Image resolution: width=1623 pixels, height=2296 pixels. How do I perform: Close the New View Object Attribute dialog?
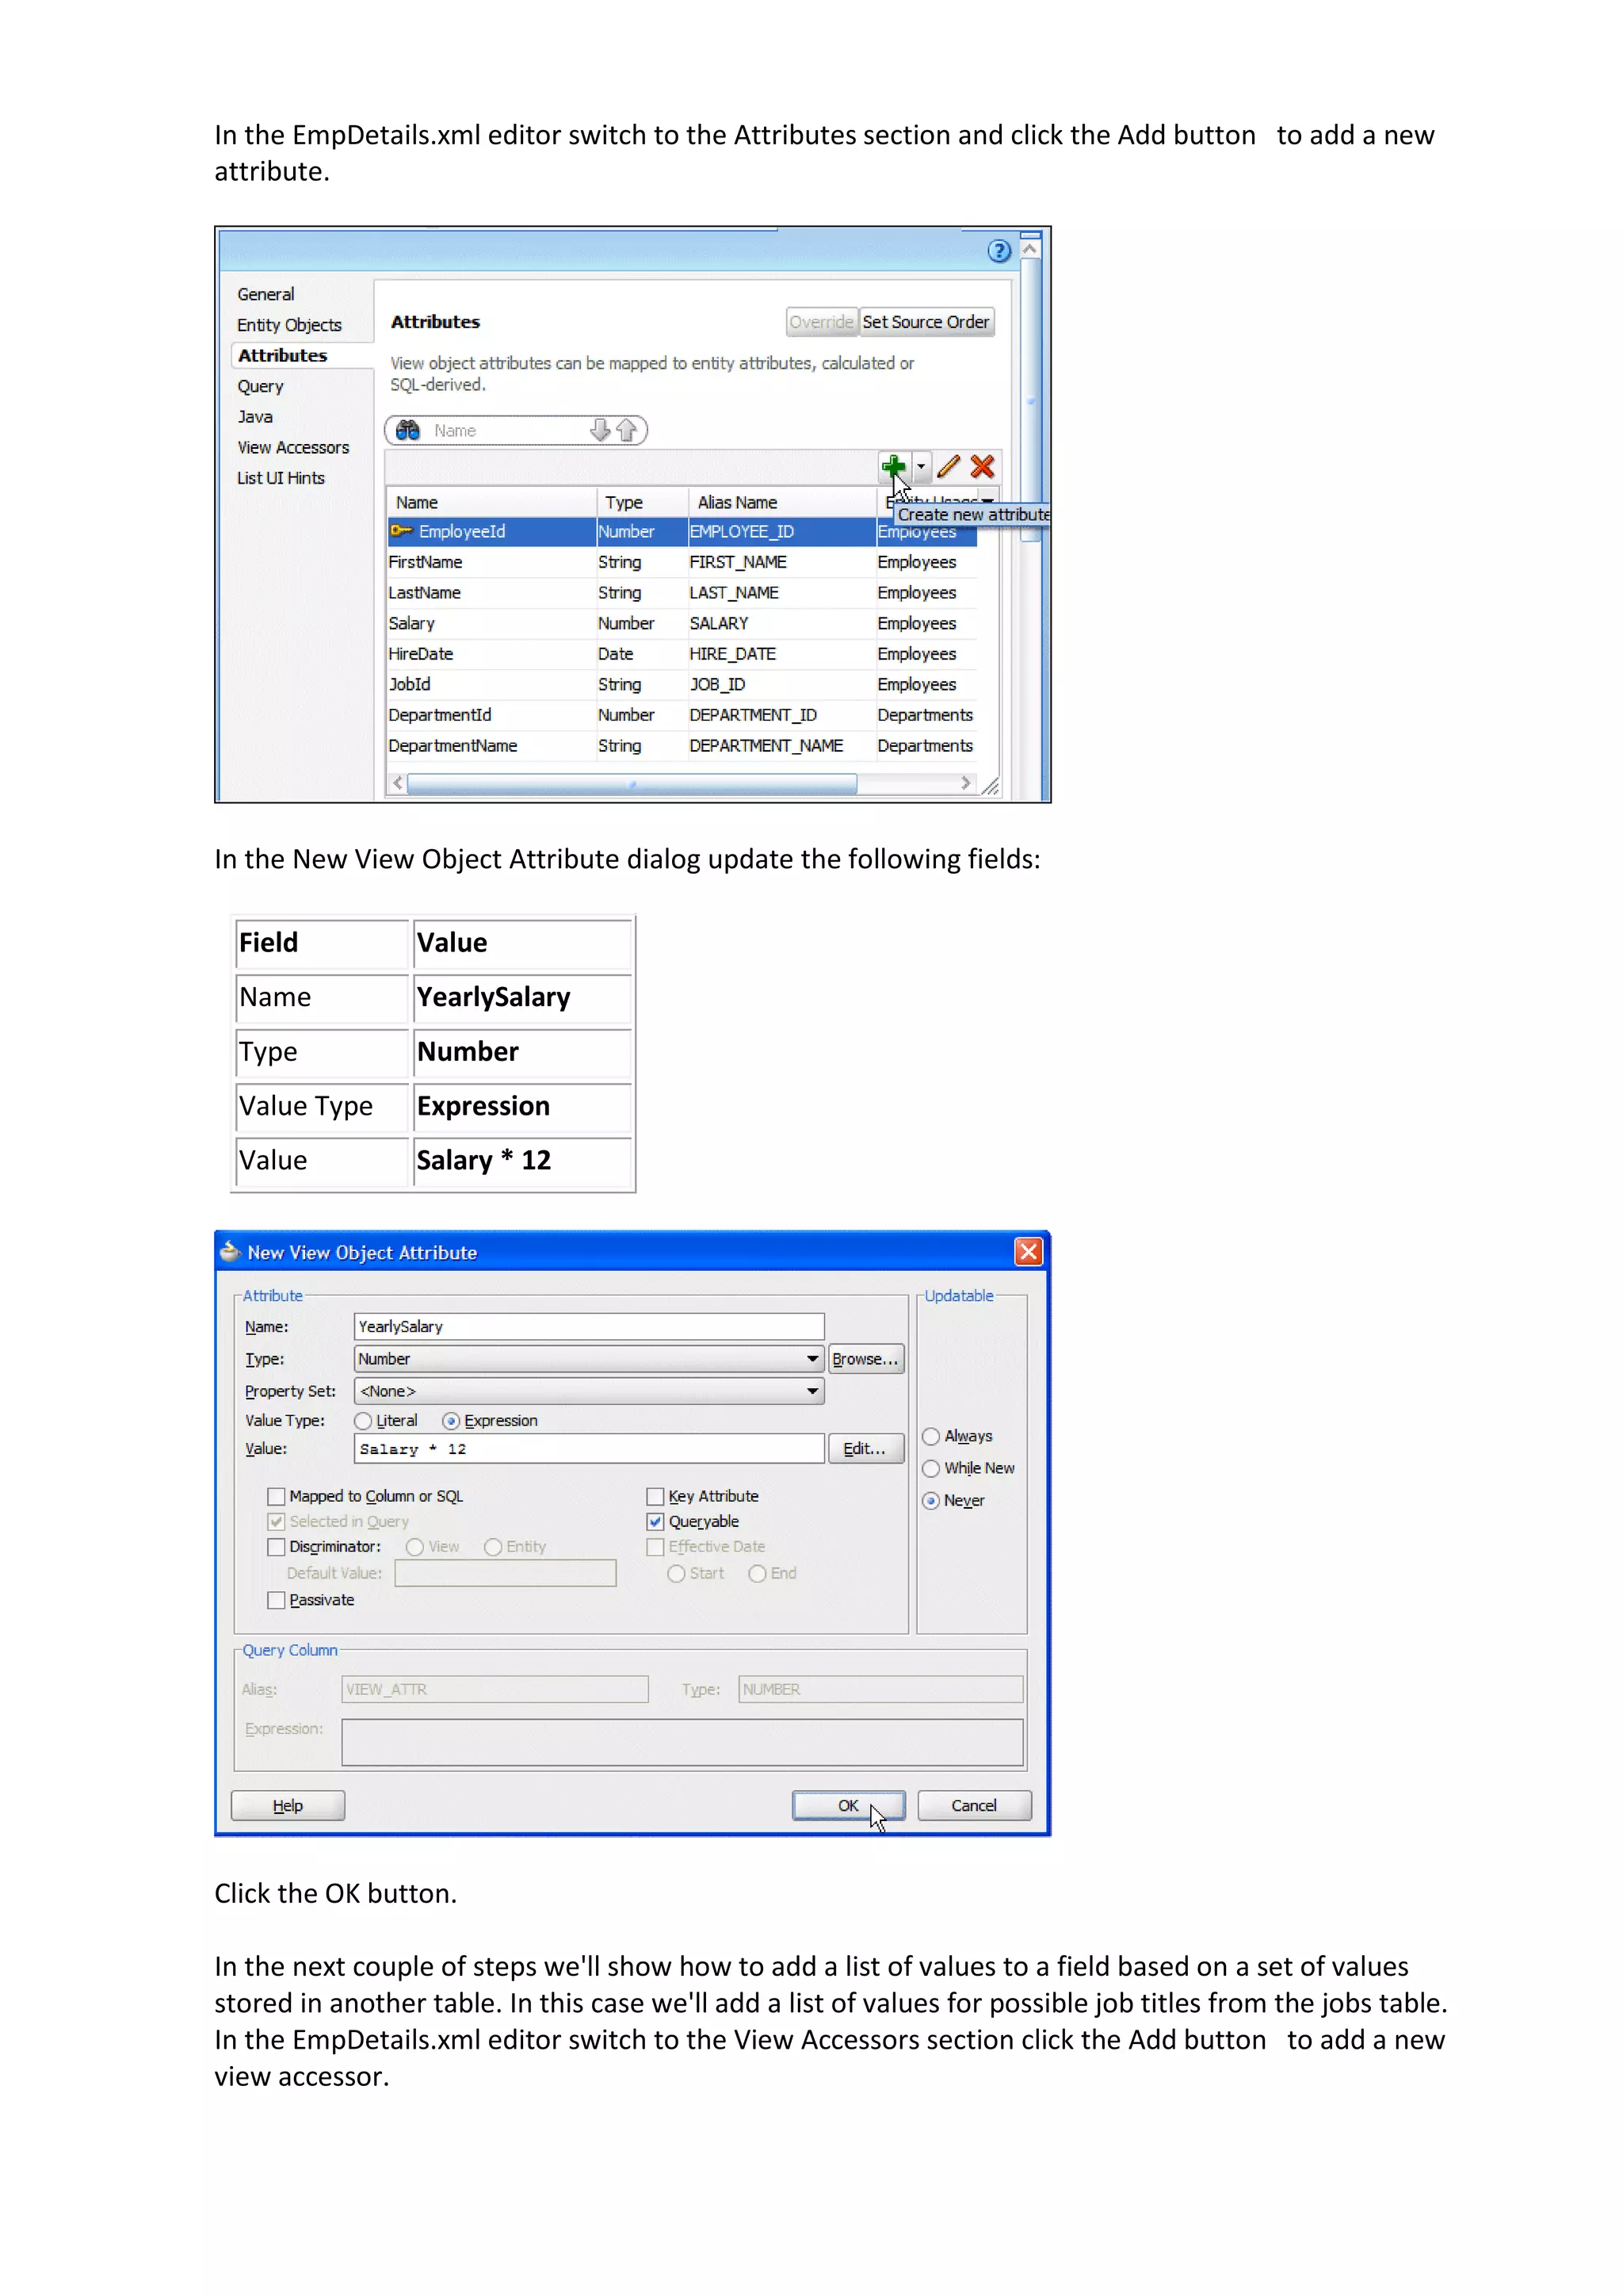1027,1252
